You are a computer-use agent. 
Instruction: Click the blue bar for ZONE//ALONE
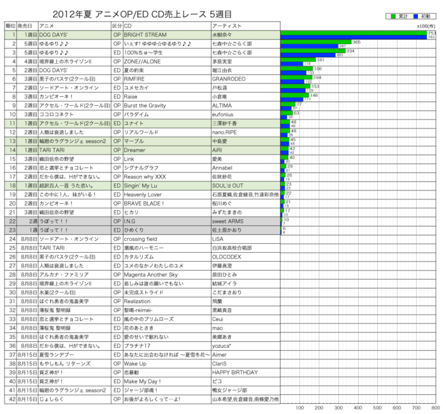292,64
